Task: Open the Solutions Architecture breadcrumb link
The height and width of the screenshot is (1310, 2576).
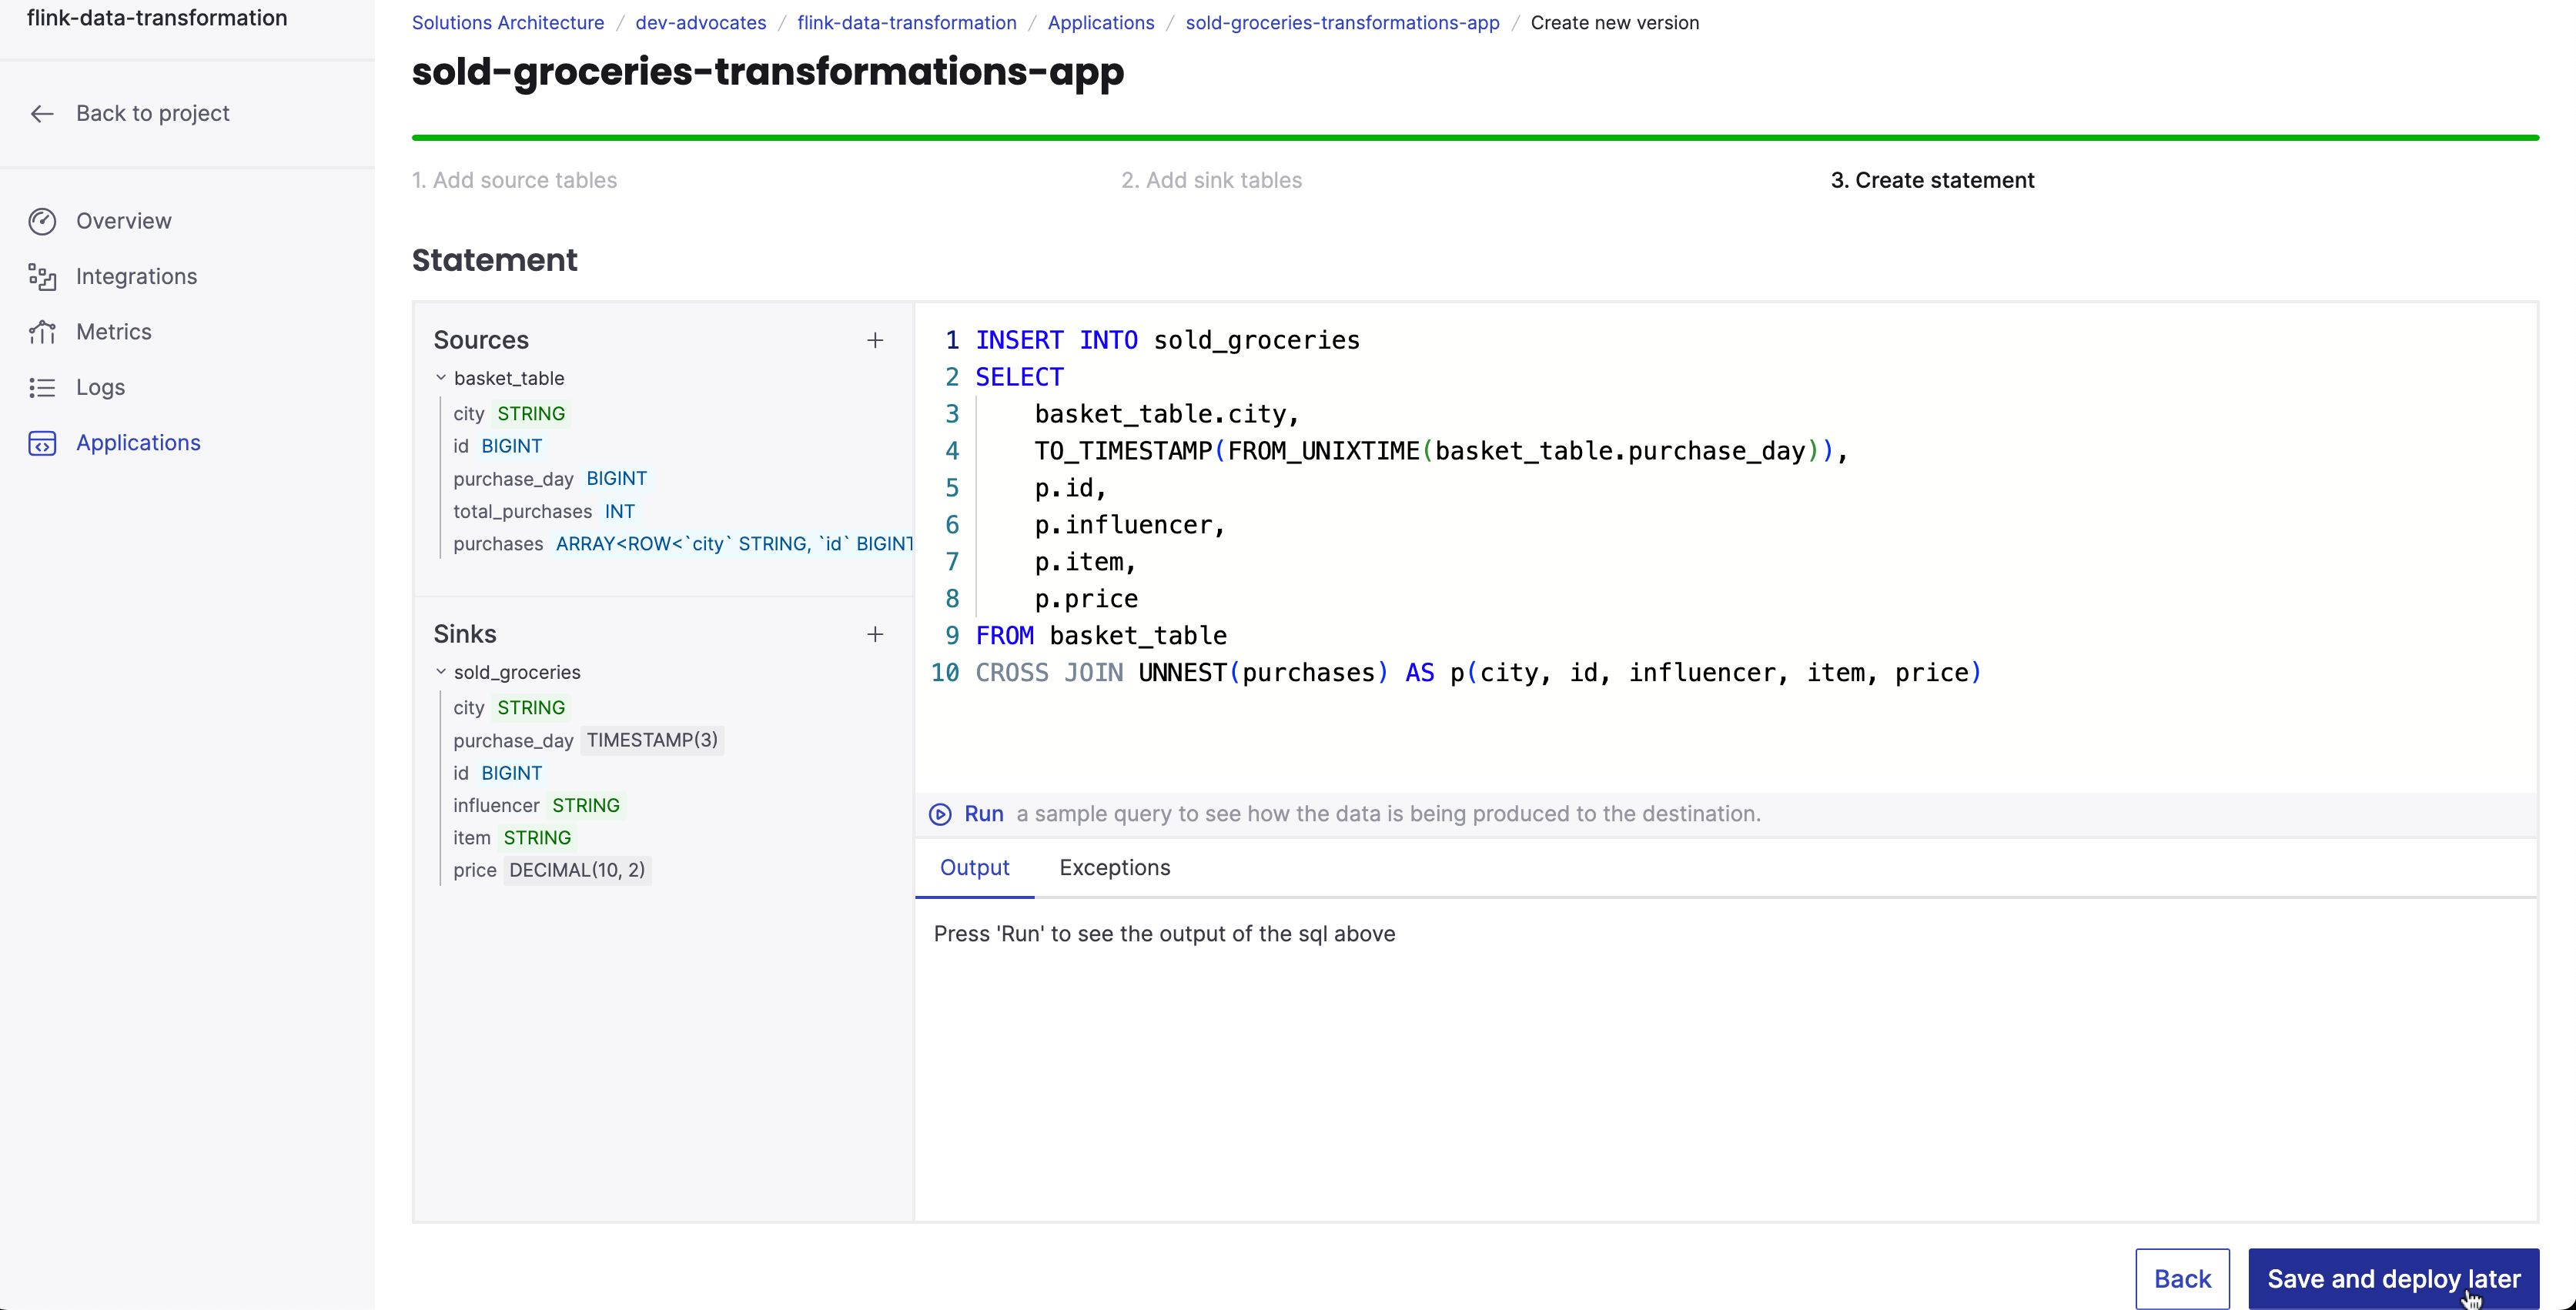Action: (507, 22)
